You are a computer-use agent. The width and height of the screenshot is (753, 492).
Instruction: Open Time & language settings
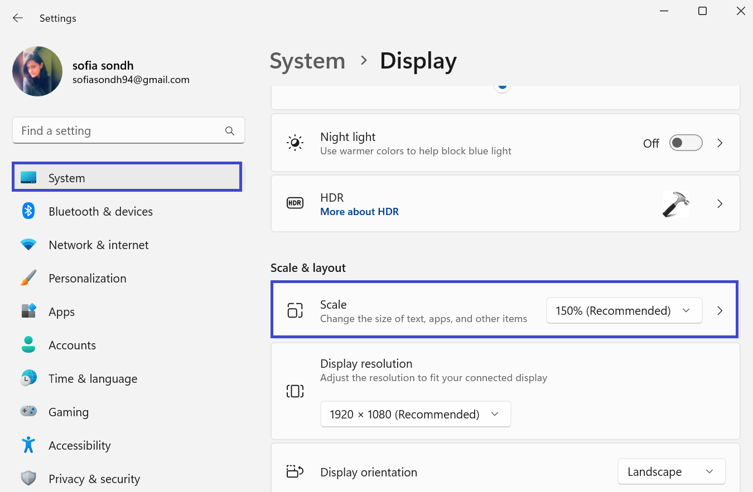pos(93,379)
